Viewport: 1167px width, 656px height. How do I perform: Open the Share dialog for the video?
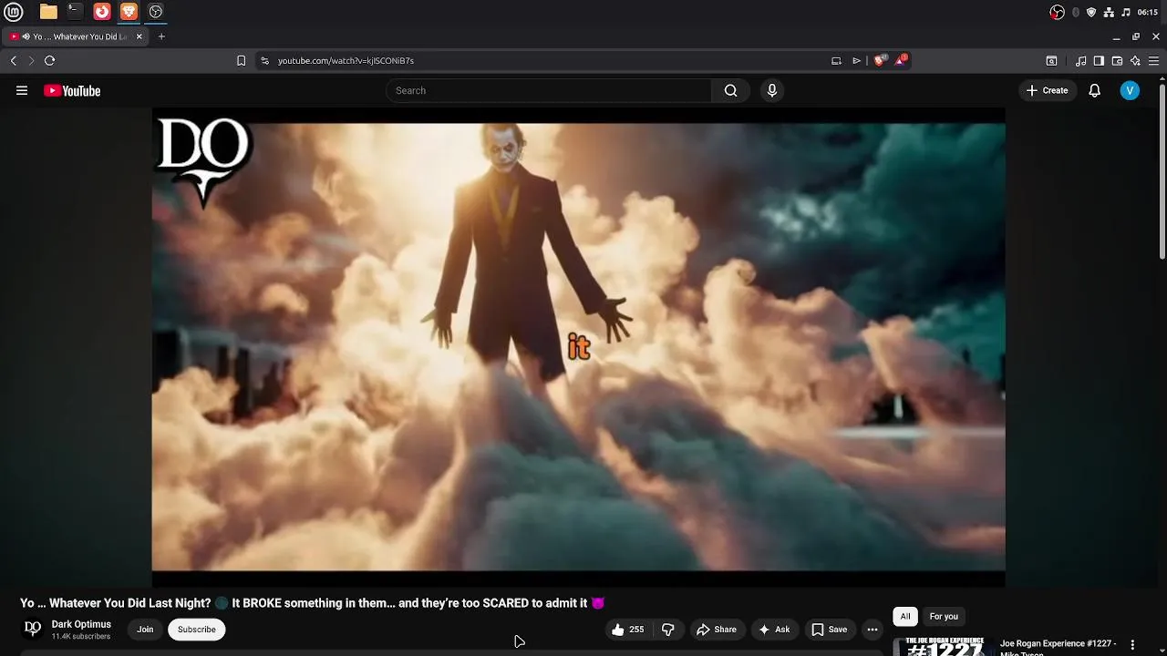(x=717, y=630)
